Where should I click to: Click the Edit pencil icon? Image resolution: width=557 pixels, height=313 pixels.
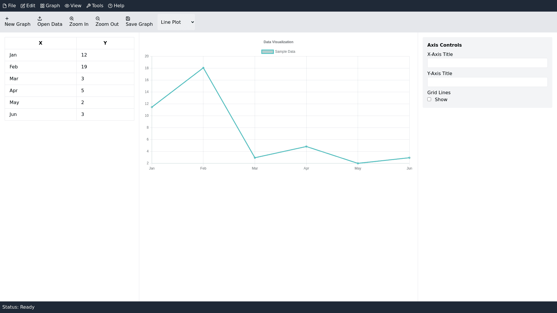coord(23,6)
